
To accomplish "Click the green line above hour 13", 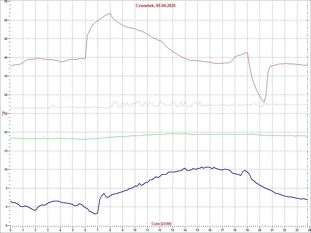I will [172, 133].
